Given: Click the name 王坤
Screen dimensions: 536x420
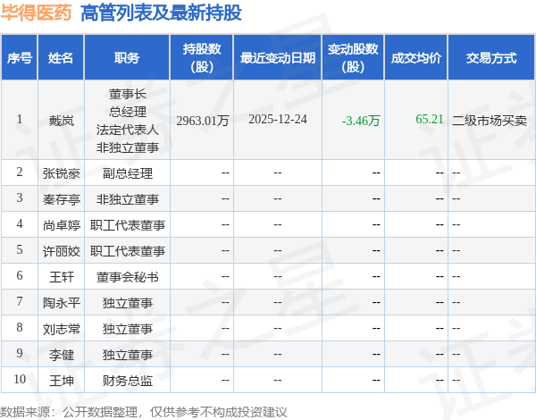Looking at the screenshot, I should click(x=61, y=381).
